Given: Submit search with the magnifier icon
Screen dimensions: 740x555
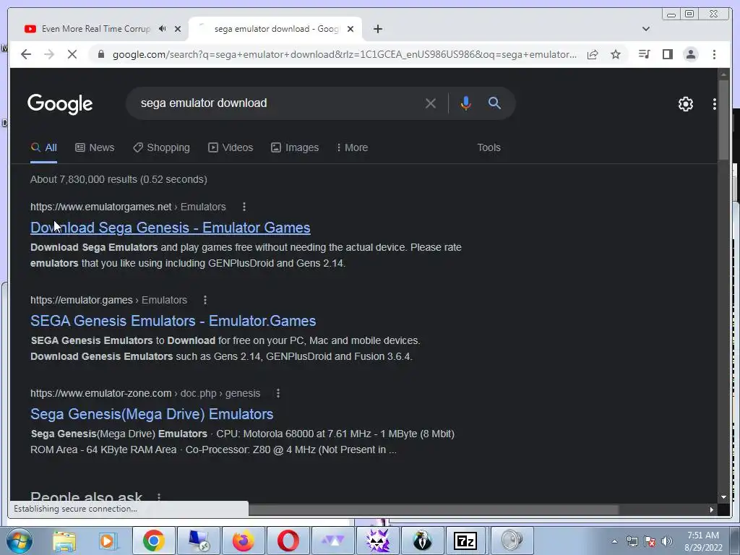Looking at the screenshot, I should point(494,103).
